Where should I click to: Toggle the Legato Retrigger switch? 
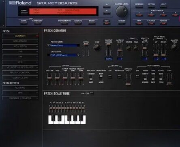pos(119,77)
